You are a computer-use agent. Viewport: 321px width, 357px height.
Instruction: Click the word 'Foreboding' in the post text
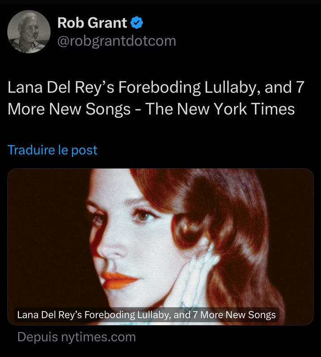coord(160,87)
